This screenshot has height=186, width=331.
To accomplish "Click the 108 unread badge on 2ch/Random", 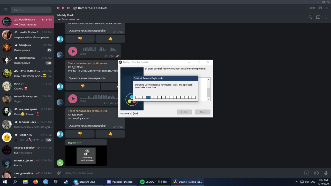I will [48, 63].
